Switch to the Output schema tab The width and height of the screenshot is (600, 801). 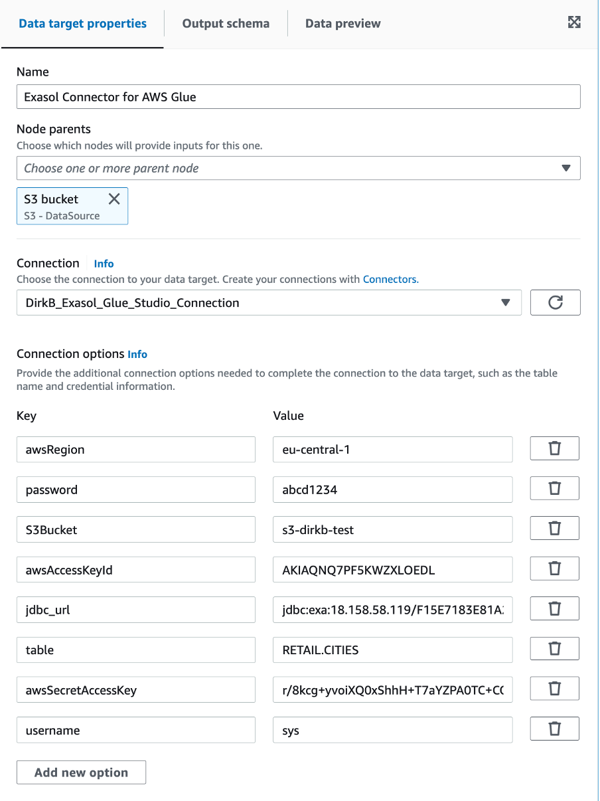226,24
